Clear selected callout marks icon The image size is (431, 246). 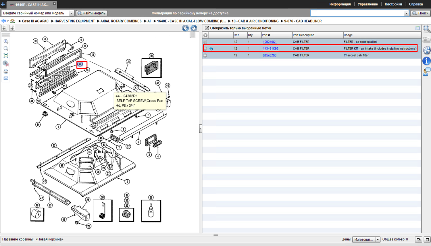pyautogui.click(x=6, y=64)
